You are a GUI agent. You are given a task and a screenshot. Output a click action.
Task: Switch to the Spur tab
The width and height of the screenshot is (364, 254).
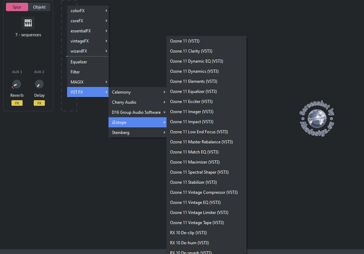point(17,7)
